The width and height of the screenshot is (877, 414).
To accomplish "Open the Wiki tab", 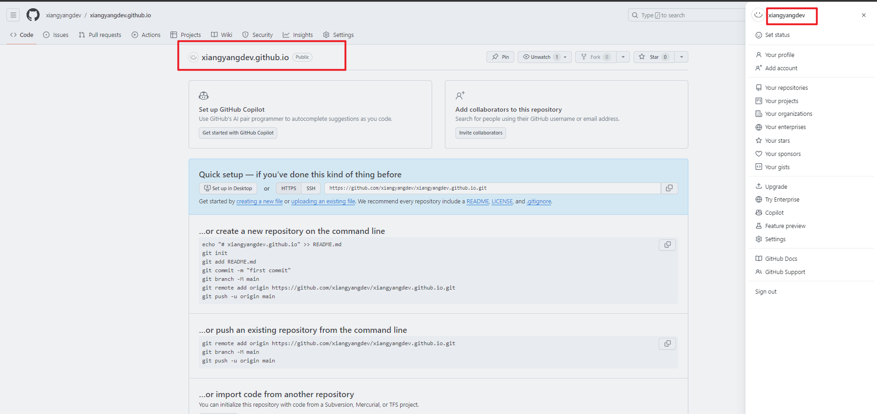I will 222,35.
